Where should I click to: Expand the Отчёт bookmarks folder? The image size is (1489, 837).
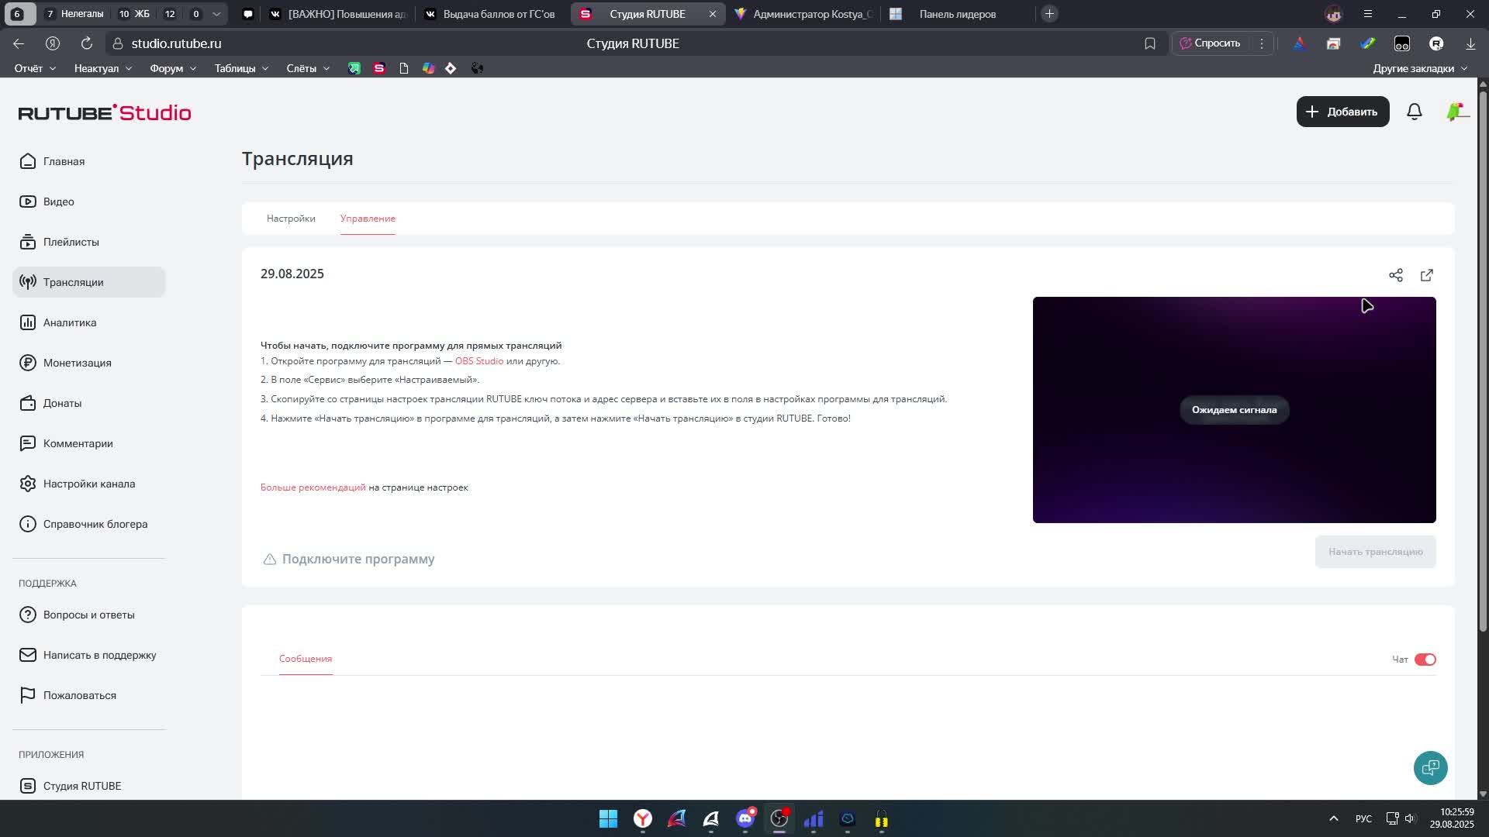pyautogui.click(x=35, y=68)
